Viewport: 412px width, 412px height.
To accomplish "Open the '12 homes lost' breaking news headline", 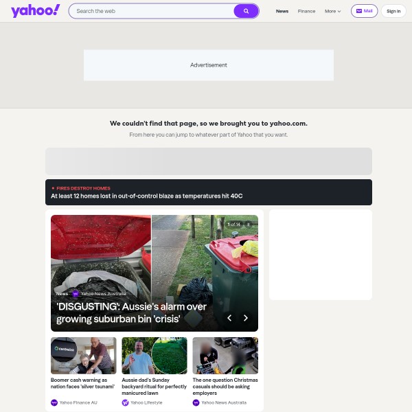I will [147, 196].
